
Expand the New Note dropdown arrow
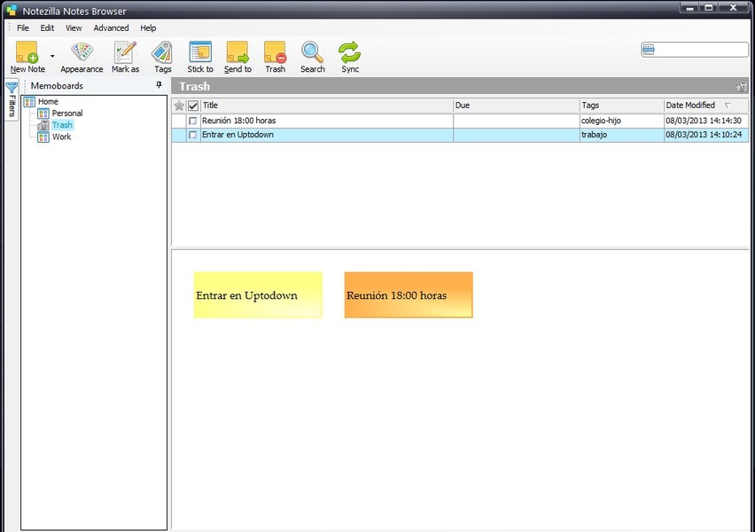pyautogui.click(x=52, y=55)
